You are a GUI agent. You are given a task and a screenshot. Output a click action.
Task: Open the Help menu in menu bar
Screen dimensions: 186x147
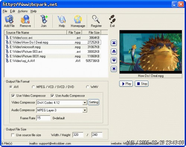pos(33,11)
